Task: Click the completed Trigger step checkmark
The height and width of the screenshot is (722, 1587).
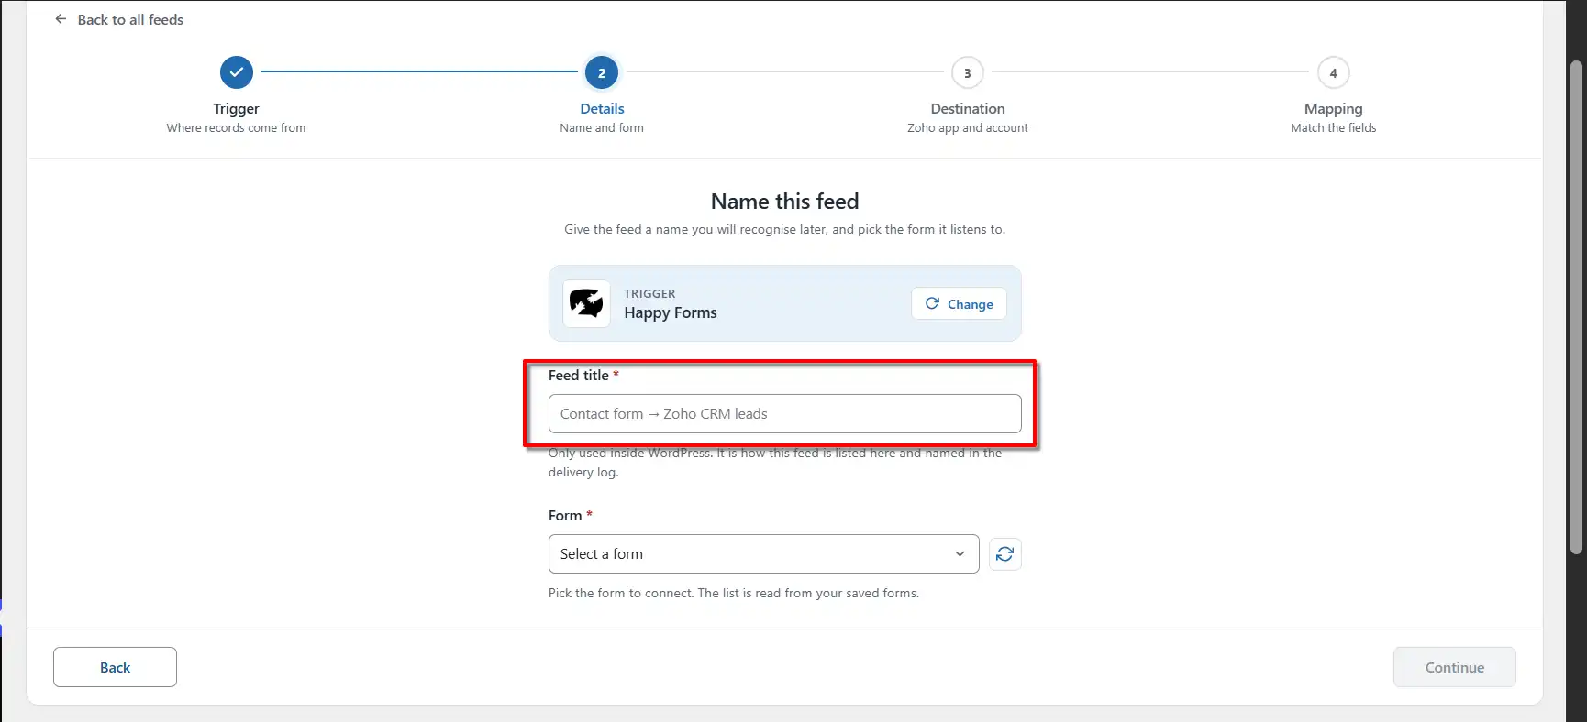Action: pos(237,72)
